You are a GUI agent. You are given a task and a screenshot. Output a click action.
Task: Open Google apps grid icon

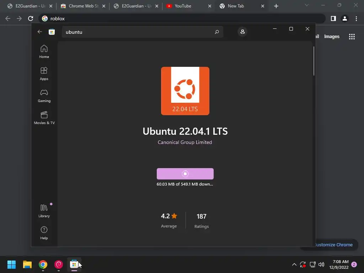[x=352, y=37]
